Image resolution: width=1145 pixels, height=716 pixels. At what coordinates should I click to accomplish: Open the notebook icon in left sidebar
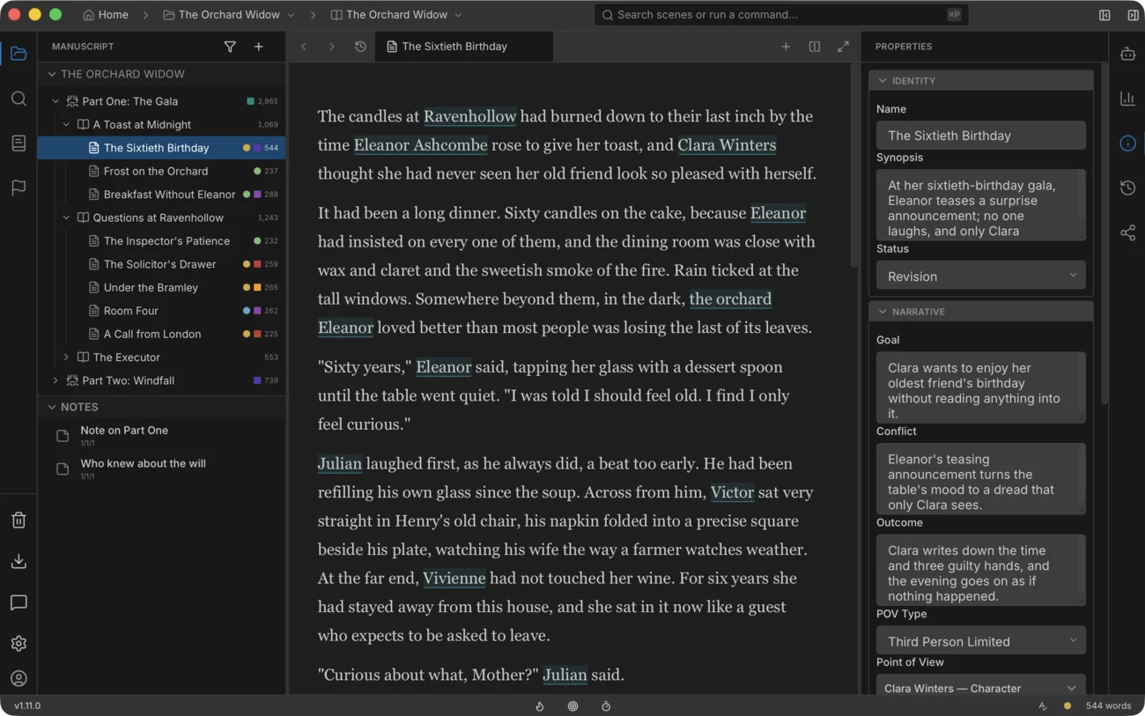(x=18, y=144)
